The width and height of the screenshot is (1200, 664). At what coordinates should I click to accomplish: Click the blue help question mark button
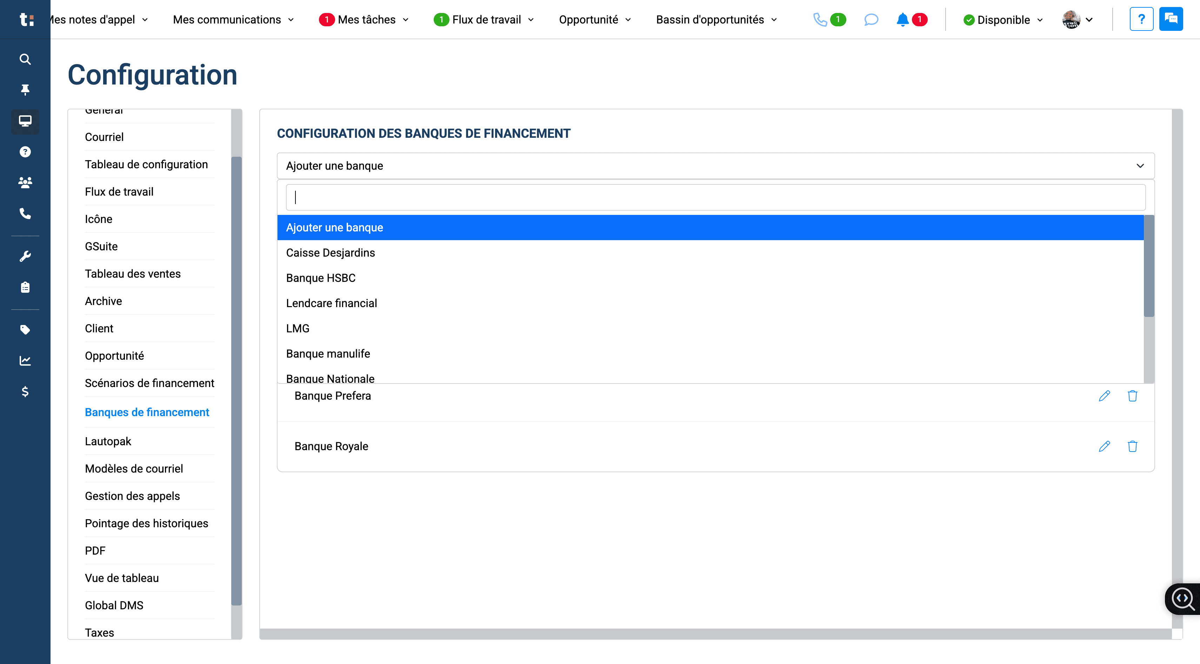coord(1141,19)
